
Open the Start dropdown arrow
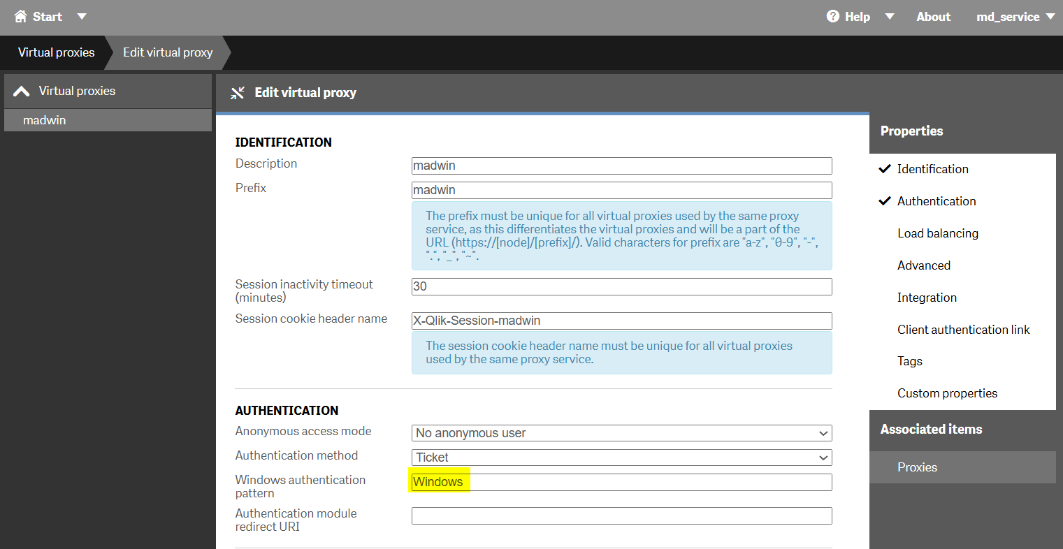pos(82,16)
